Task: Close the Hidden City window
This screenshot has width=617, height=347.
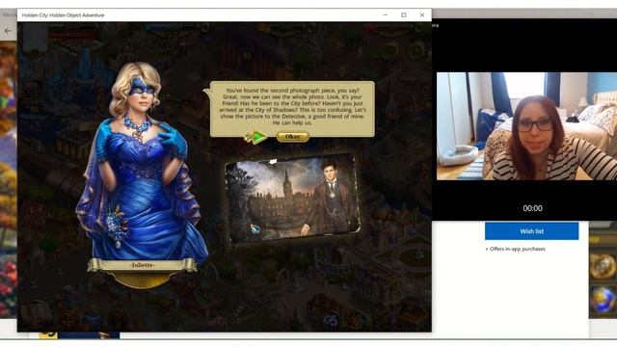Action: [x=422, y=15]
